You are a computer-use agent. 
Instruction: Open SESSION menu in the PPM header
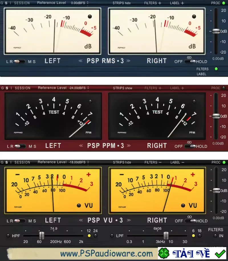[x=23, y=88]
